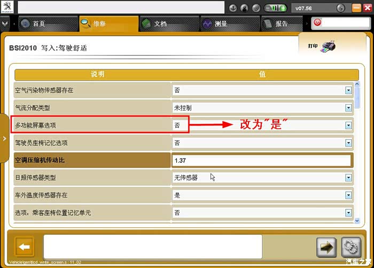Click the search input field at top
The width and height of the screenshot is (374, 268).
121,7
